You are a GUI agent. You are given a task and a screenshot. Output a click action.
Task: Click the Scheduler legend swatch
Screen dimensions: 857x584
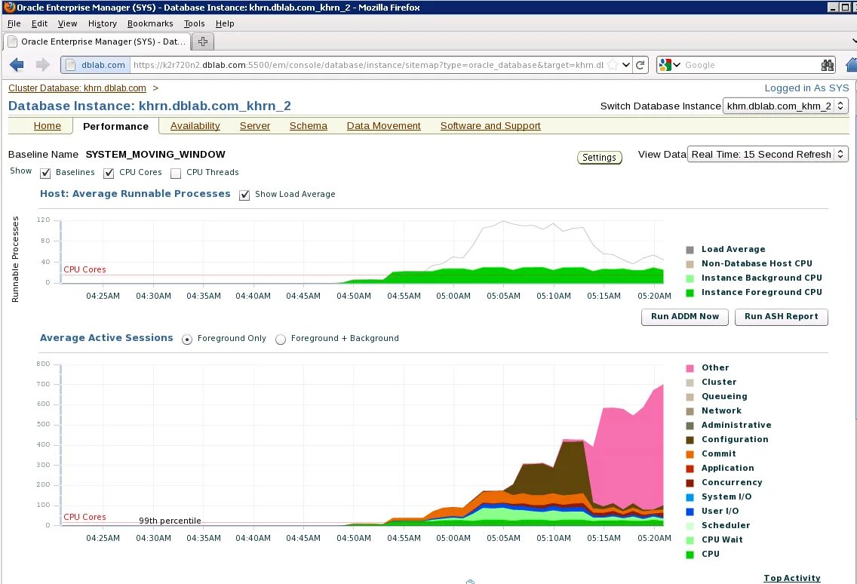pyautogui.click(x=690, y=525)
